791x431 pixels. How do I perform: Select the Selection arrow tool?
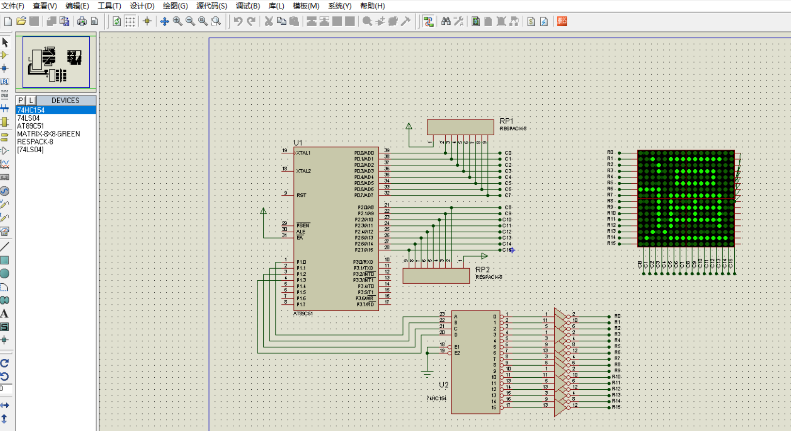coord(5,42)
